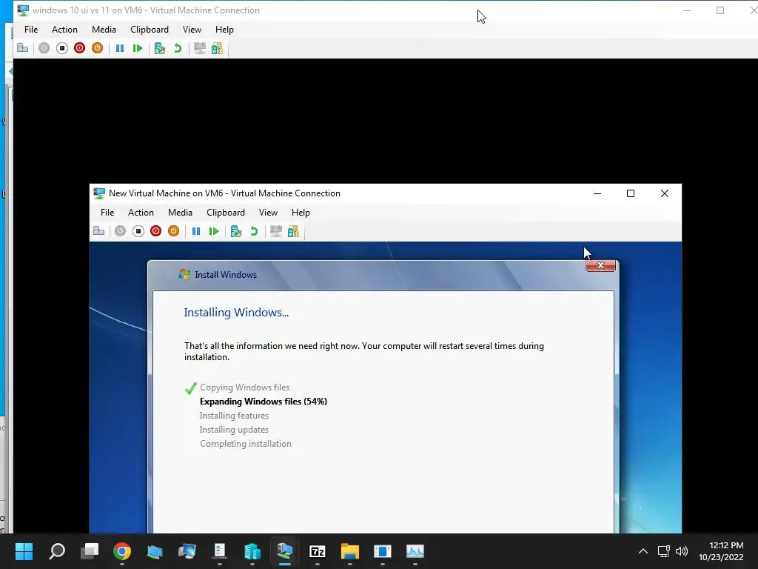Turn off VM in windows 10 ui window toolbar

coord(62,48)
